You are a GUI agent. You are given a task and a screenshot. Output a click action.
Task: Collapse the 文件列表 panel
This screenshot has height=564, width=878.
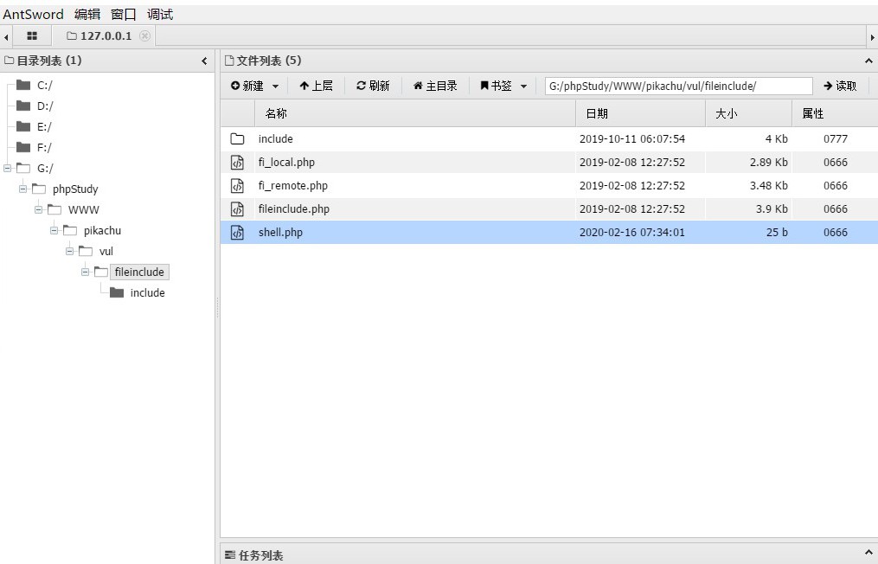pyautogui.click(x=868, y=61)
